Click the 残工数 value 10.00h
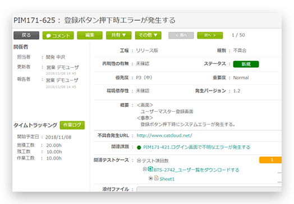 pos(54,152)
